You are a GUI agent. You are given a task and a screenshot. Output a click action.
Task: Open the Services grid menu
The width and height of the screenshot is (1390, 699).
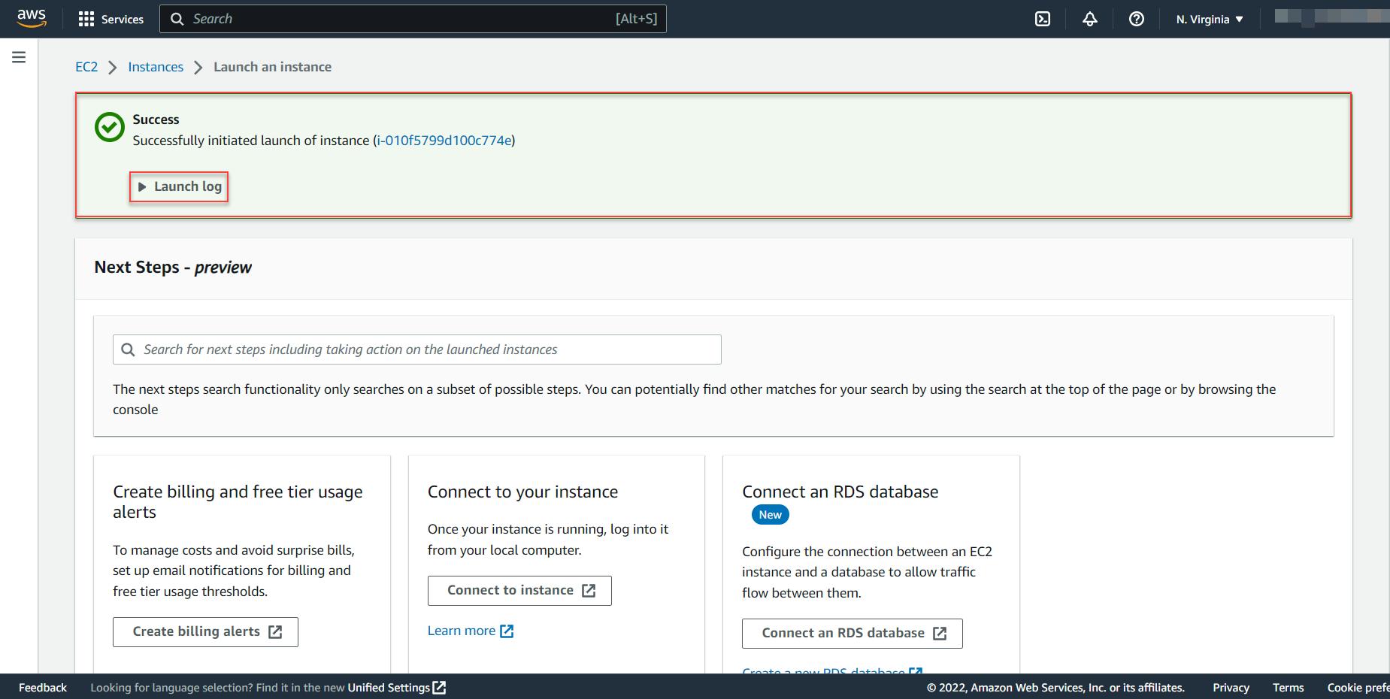click(111, 19)
